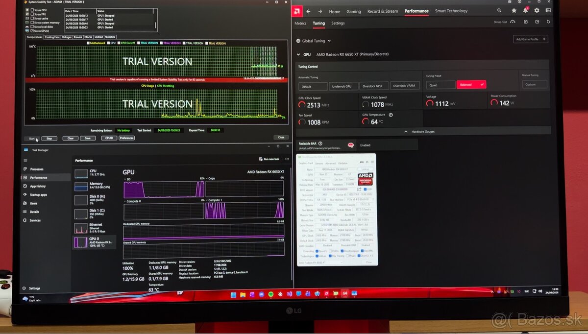This screenshot has width=588, height=334.
Task: Click Preferences button in AIDA64
Action: click(x=126, y=138)
